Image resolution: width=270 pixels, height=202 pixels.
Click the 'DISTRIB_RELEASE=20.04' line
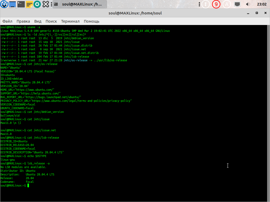coord(17,145)
